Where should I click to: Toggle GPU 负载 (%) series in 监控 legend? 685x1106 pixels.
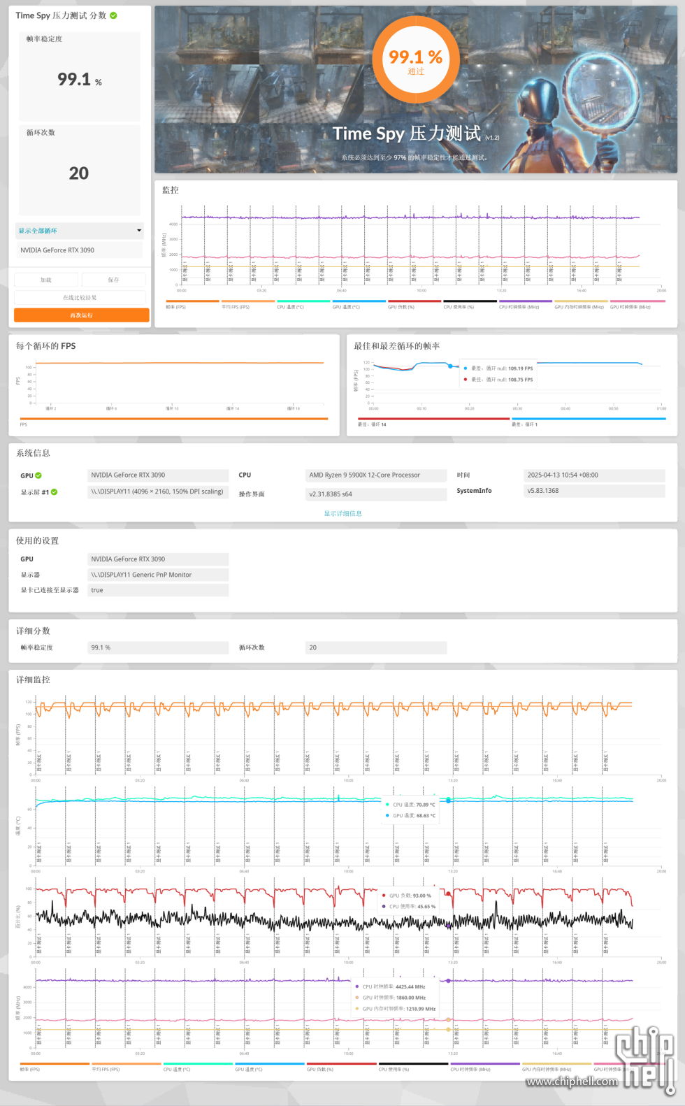tap(414, 305)
